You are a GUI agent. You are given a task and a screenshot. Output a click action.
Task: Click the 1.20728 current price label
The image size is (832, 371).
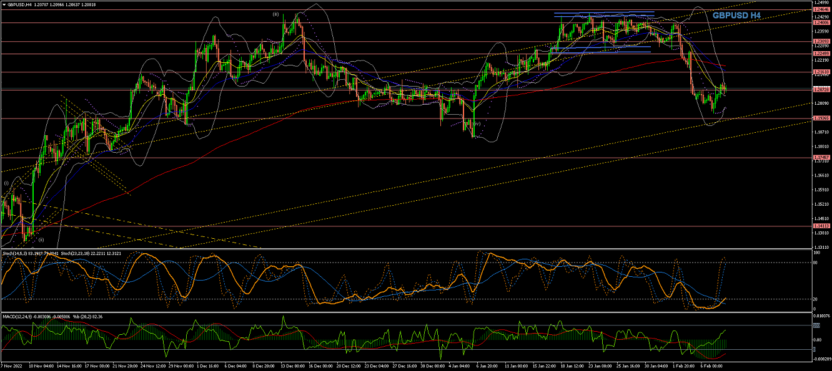pyautogui.click(x=822, y=90)
